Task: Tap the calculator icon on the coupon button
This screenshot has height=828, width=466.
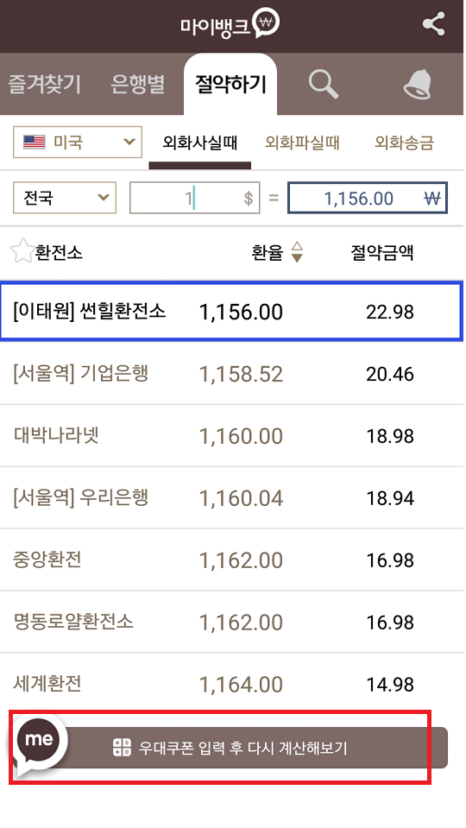Action: click(x=122, y=747)
